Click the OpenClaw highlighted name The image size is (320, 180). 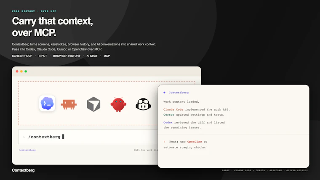[x=195, y=142]
